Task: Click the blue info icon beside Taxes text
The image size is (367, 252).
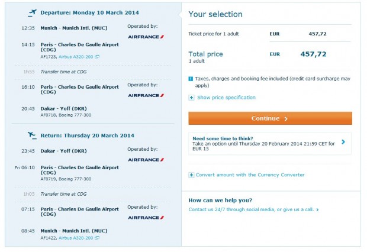Action: tap(191, 79)
